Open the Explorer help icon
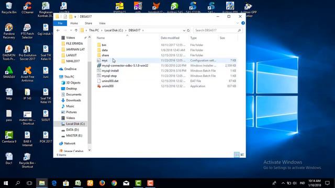 click(243, 23)
